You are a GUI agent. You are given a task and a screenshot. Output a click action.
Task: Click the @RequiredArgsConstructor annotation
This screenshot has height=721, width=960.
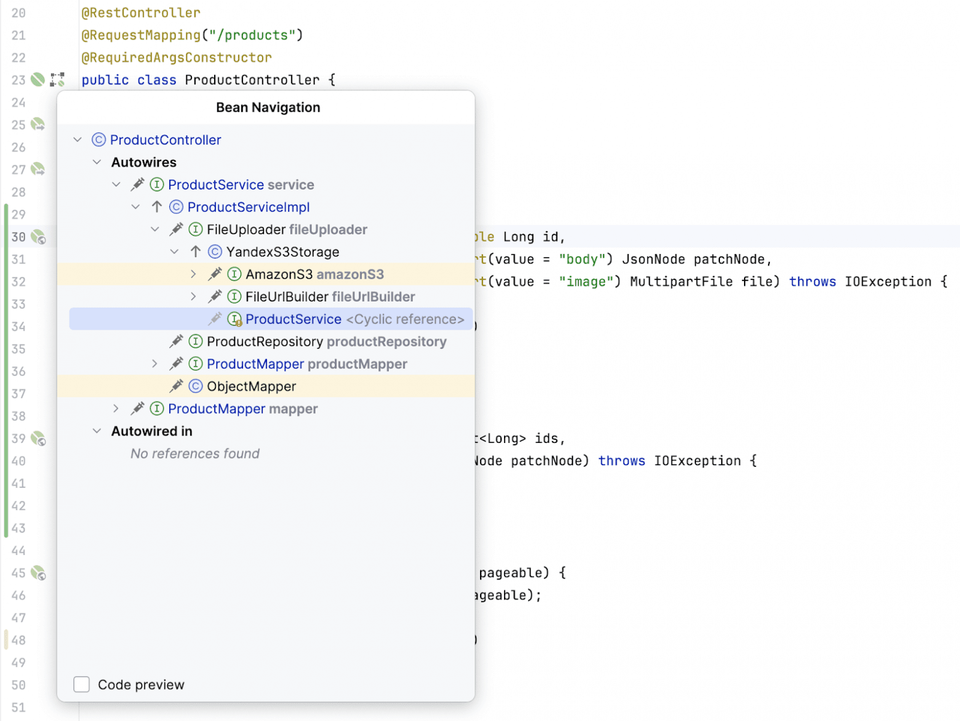click(177, 58)
